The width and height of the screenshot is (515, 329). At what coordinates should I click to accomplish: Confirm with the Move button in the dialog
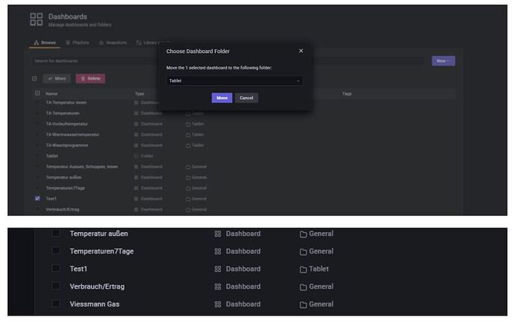pyautogui.click(x=222, y=98)
